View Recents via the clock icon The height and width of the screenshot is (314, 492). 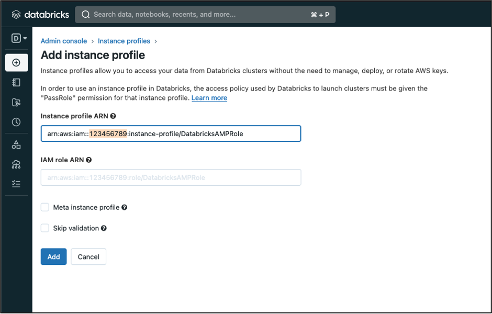click(x=16, y=122)
